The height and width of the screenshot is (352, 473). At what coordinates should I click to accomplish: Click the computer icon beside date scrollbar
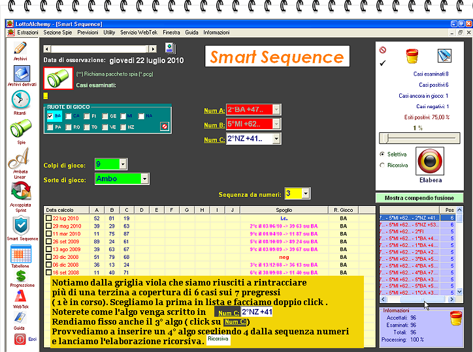(170, 48)
